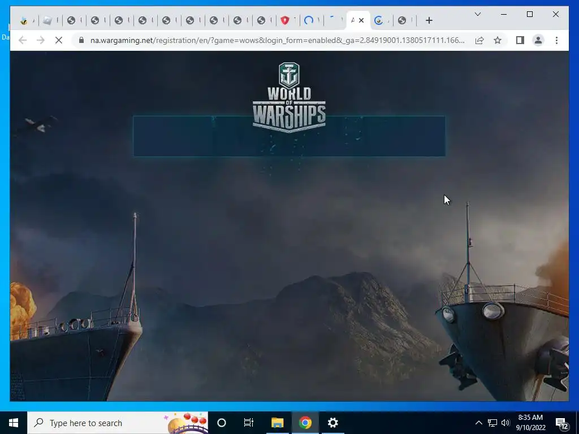The height and width of the screenshot is (434, 579).
Task: Click the World of Warships logo
Action: [289, 97]
